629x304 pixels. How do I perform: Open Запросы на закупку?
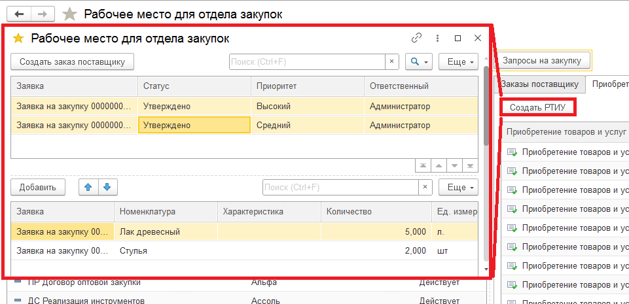click(x=542, y=61)
